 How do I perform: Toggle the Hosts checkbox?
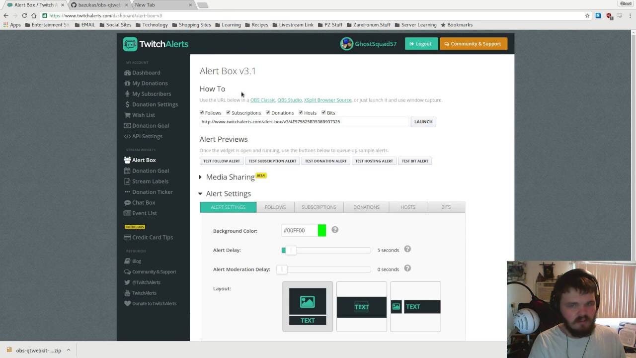pyautogui.click(x=301, y=112)
